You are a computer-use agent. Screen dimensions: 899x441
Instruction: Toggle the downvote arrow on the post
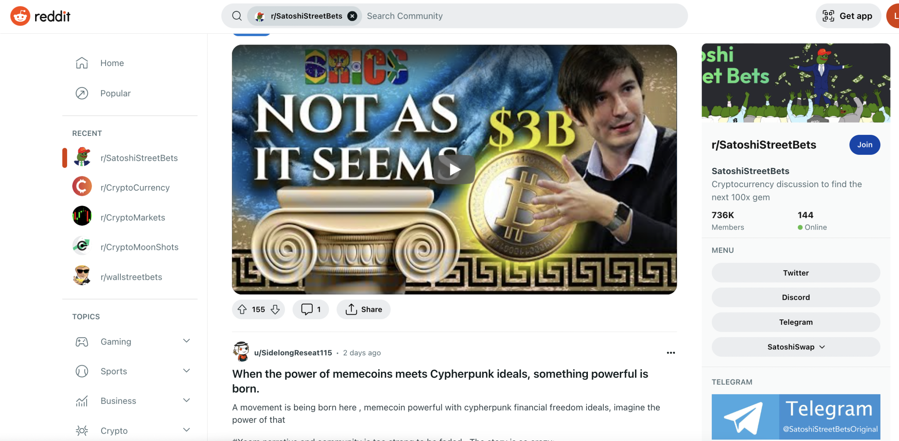pyautogui.click(x=276, y=309)
